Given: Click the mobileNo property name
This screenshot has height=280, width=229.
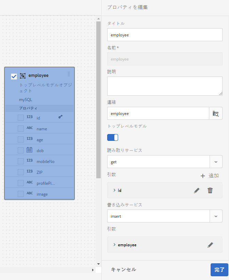Looking at the screenshot, I should (46, 161).
